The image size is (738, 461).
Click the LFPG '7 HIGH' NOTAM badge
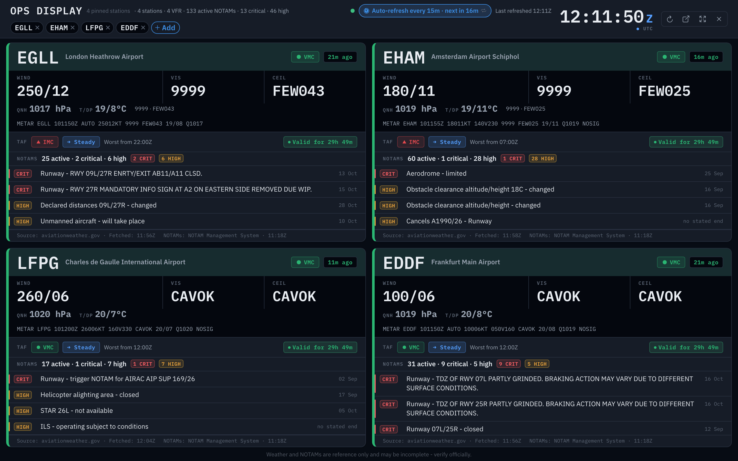click(171, 364)
